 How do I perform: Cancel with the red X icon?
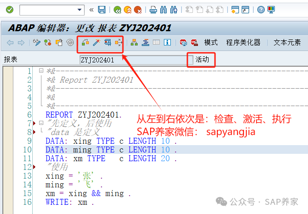pyautogui.click(x=138, y=10)
